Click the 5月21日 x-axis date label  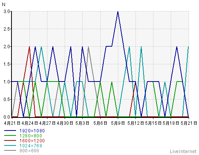189,123
